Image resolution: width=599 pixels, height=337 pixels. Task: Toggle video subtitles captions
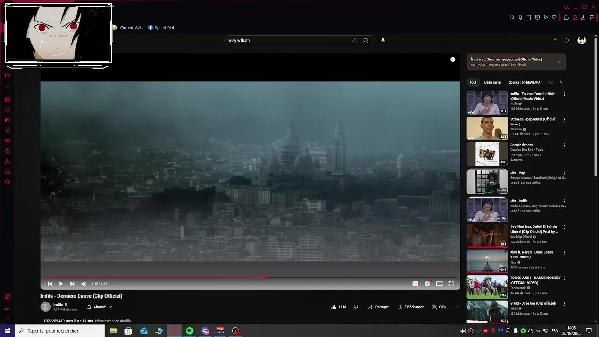tap(415, 284)
